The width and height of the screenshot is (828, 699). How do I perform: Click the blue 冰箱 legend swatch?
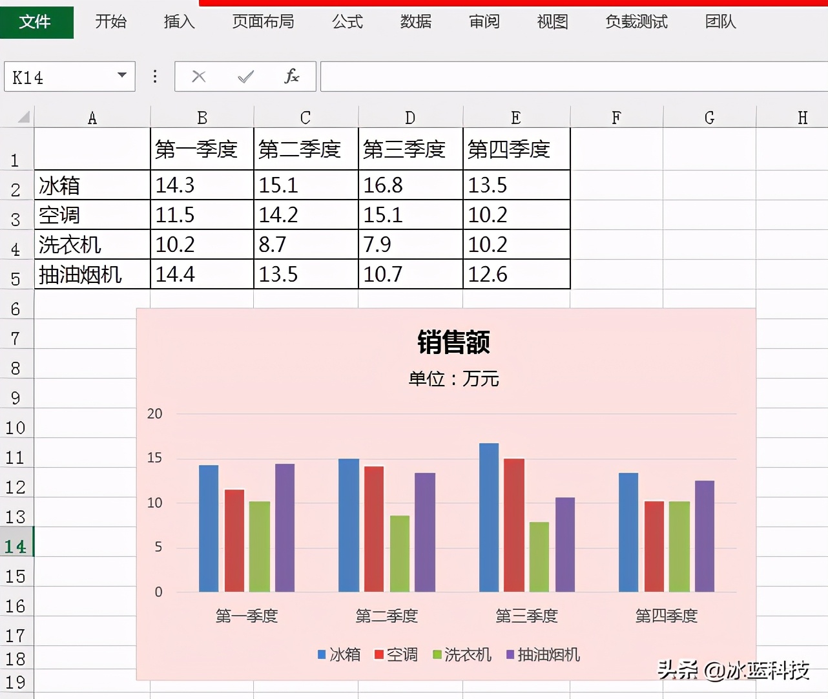(322, 654)
